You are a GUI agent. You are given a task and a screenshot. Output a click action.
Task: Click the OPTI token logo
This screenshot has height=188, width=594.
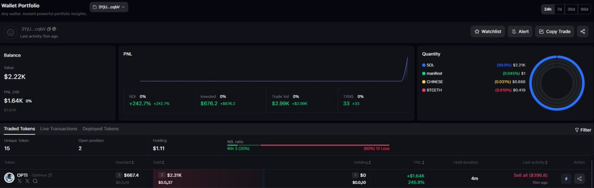(9, 178)
